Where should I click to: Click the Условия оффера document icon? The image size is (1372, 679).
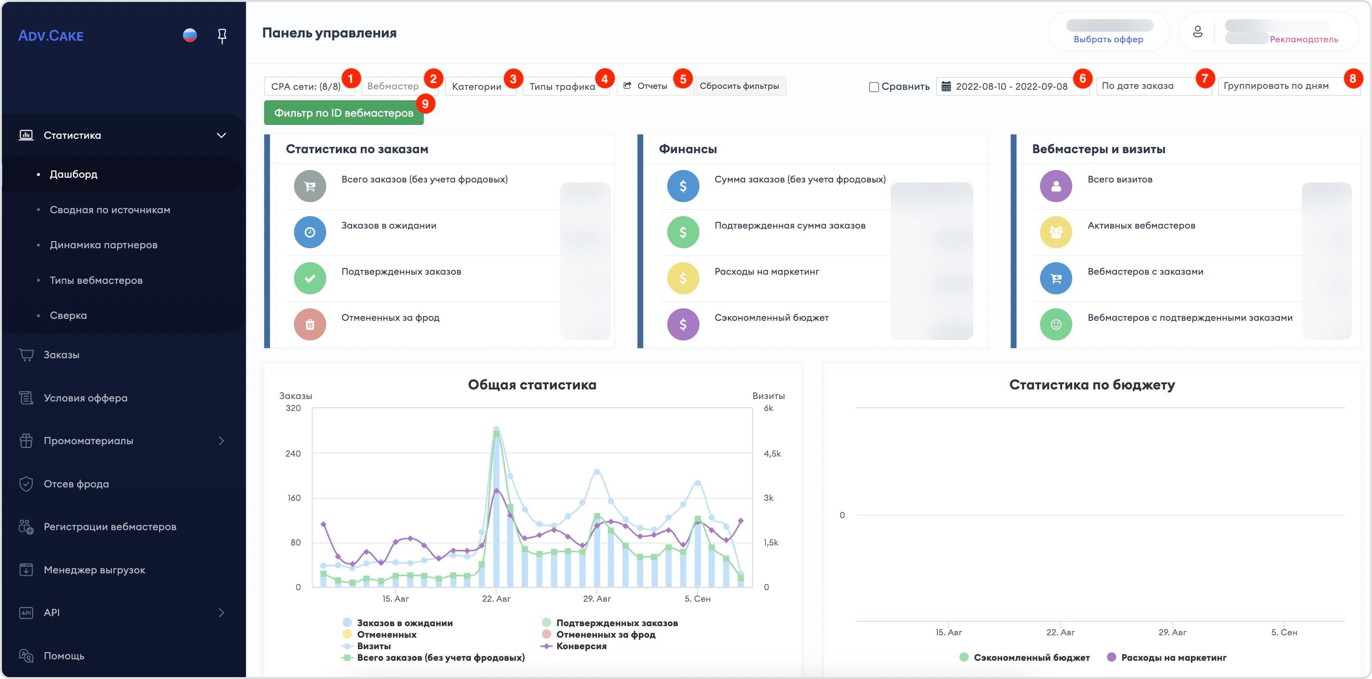26,398
